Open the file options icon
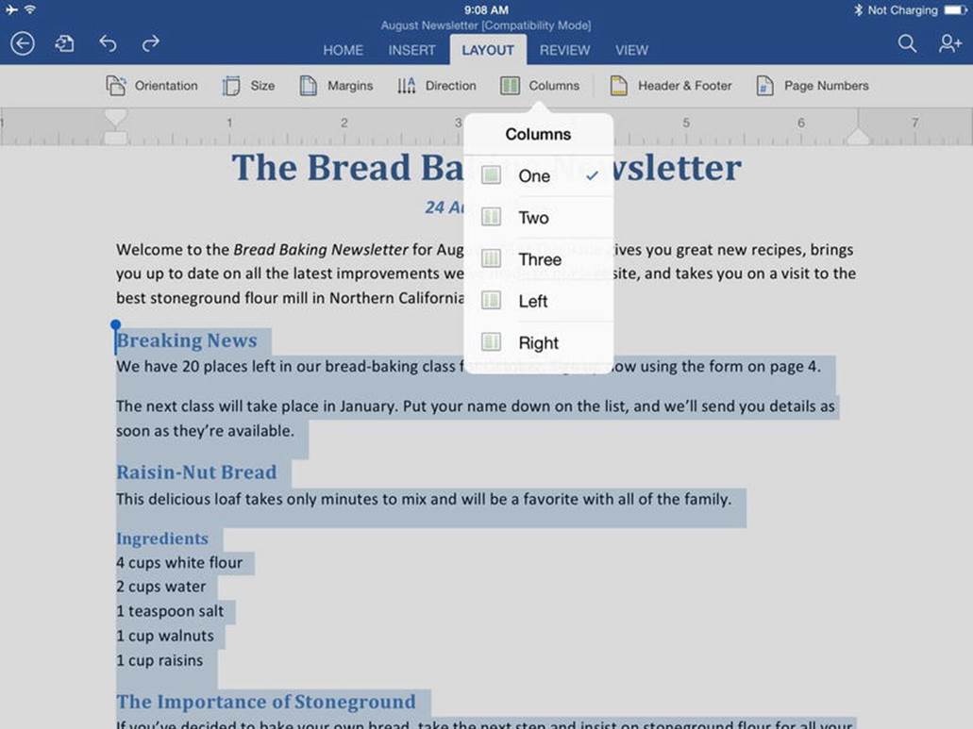973x729 pixels. 64,43
